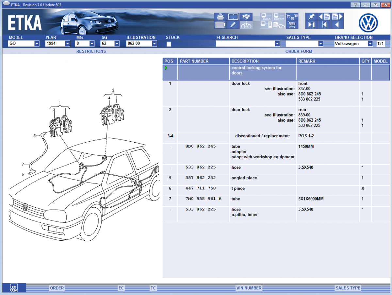Open the BRAND SELECTION Volkswagen dropdown
This screenshot has width=392, height=295.
(370, 43)
